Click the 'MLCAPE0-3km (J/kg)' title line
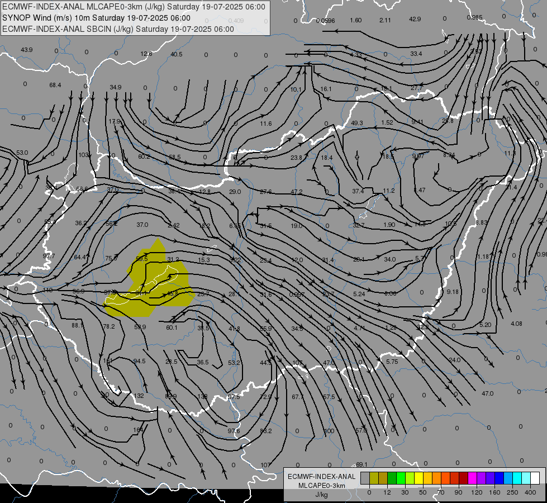 coord(134,7)
